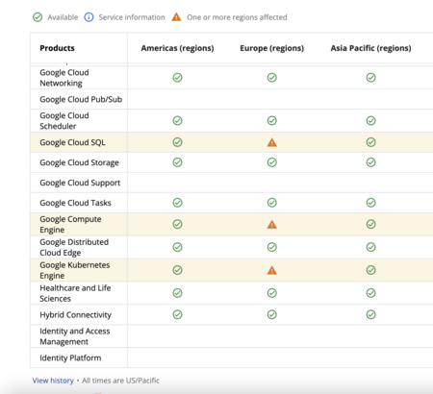Click Google Cloud Networking Americas checkmark
This screenshot has width=433, height=394.
(x=177, y=78)
